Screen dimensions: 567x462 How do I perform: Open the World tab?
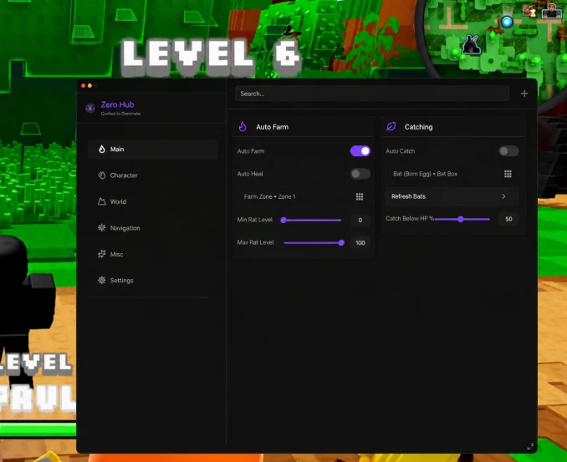pos(153,201)
